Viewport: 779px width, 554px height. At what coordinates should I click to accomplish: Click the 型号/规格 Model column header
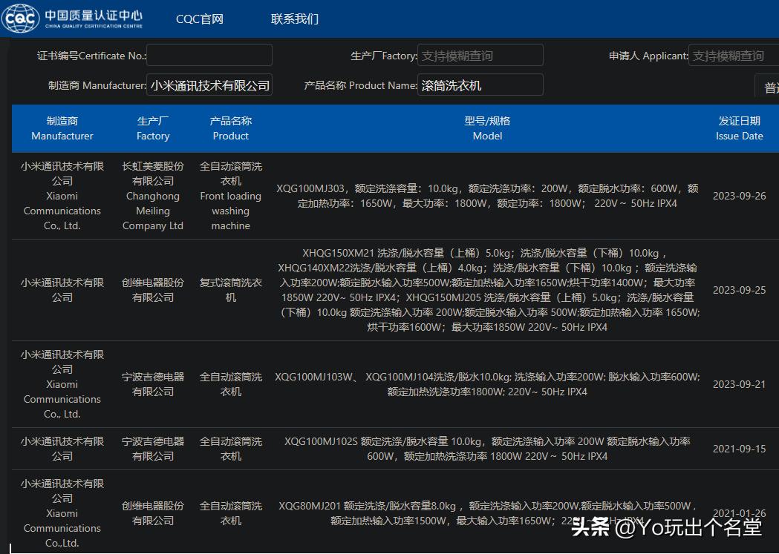[487, 128]
